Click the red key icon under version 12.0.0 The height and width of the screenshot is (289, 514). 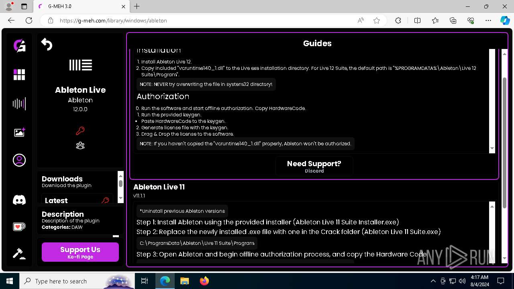[80, 131]
